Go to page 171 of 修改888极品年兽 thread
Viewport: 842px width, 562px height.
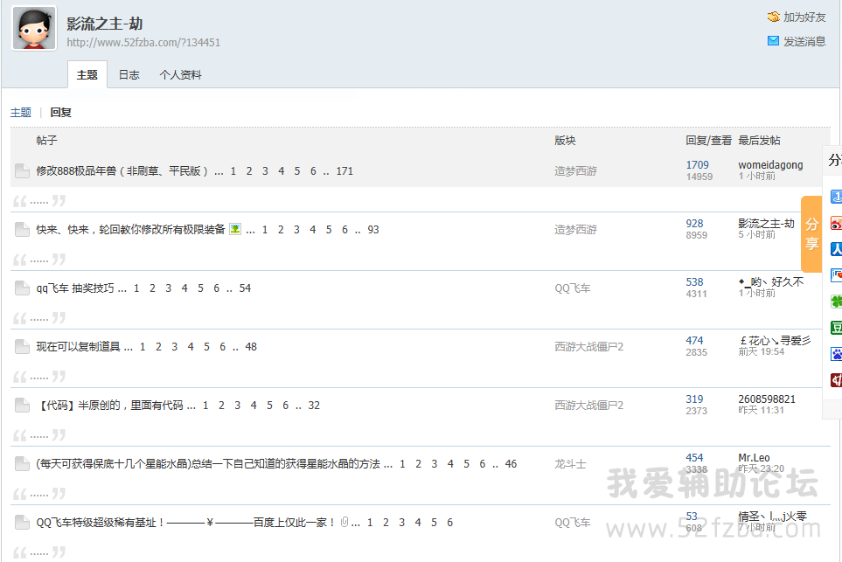[344, 171]
